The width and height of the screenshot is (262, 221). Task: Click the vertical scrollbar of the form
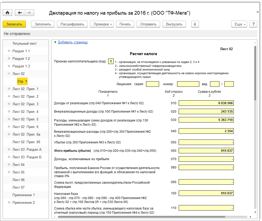(255, 73)
